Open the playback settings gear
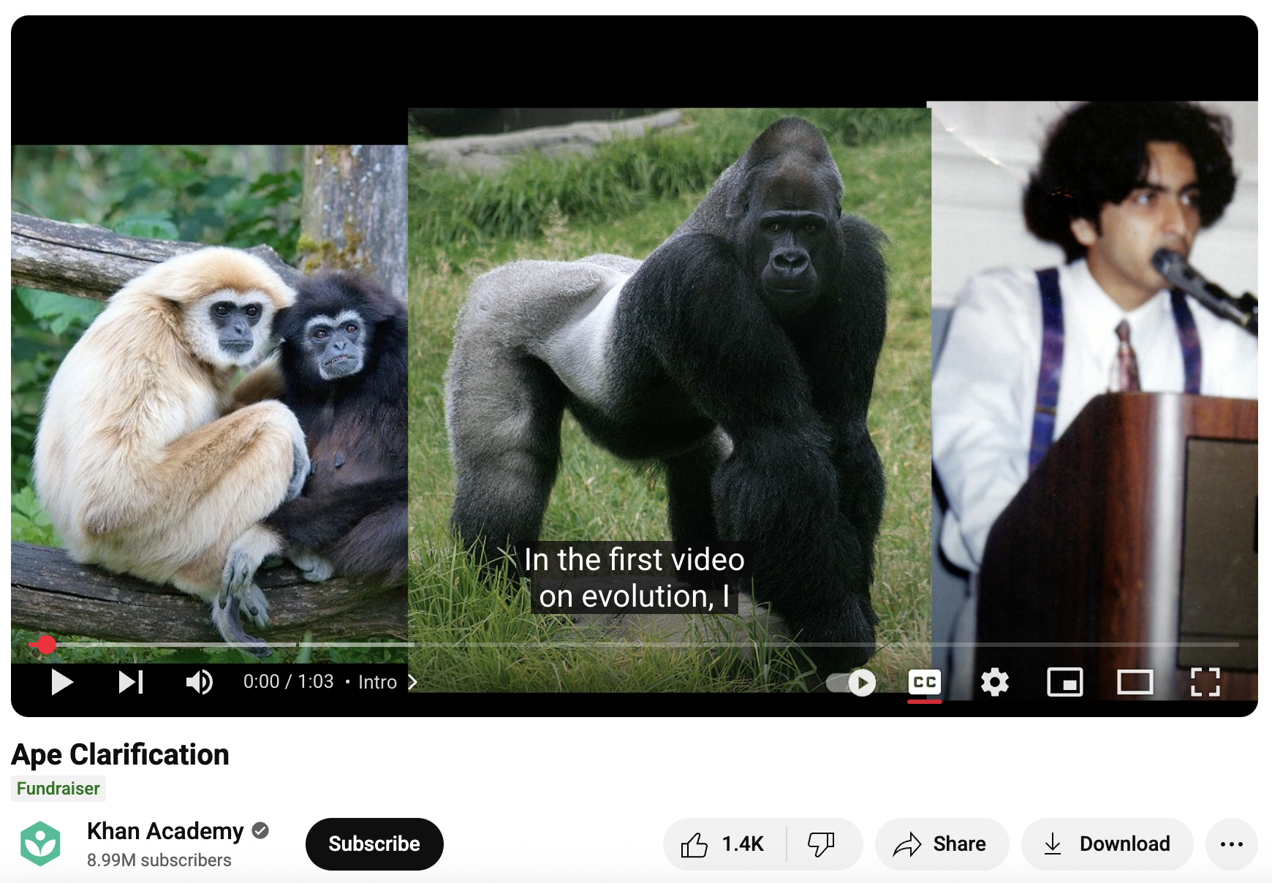Viewport: 1272px width, 883px height. pyautogui.click(x=994, y=682)
